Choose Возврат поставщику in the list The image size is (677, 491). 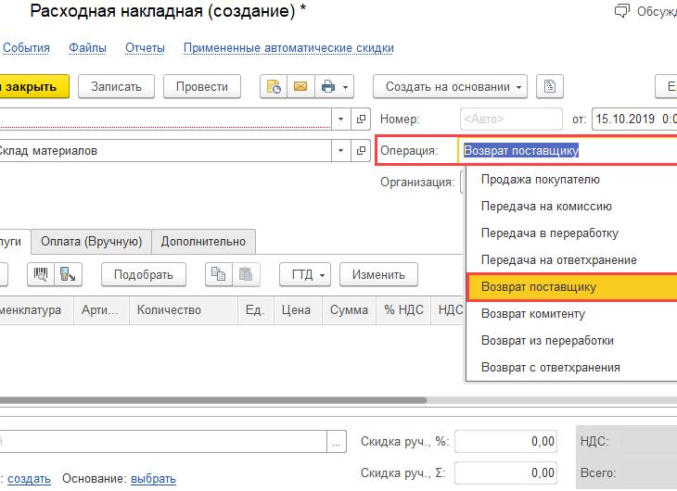click(x=571, y=287)
